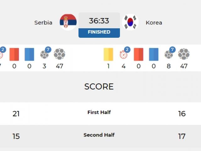The height and width of the screenshot is (151, 201).
Task: Click Serbia's total goals ball icon
Action: (59, 54)
